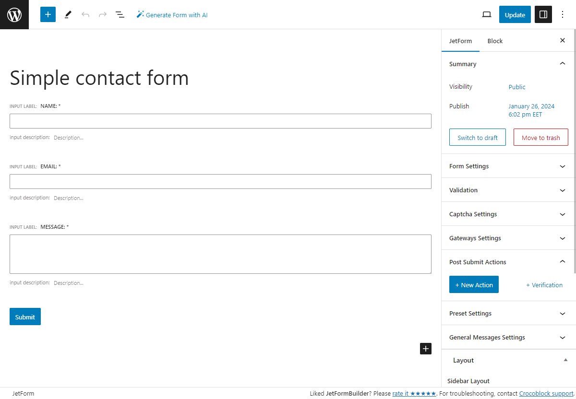Switch the form to draft
The image size is (576, 399).
(x=477, y=137)
